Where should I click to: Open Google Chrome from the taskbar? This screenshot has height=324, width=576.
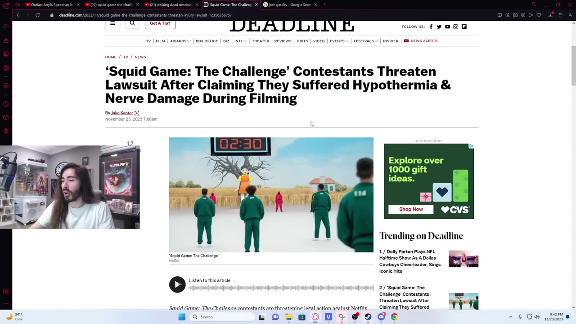(394, 317)
